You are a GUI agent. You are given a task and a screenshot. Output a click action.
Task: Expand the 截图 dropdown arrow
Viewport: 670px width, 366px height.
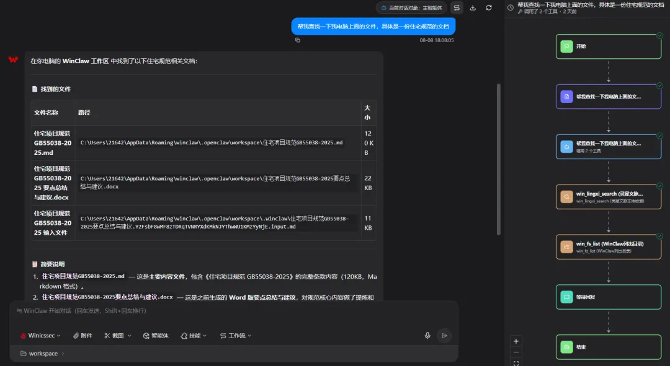pyautogui.click(x=130, y=336)
